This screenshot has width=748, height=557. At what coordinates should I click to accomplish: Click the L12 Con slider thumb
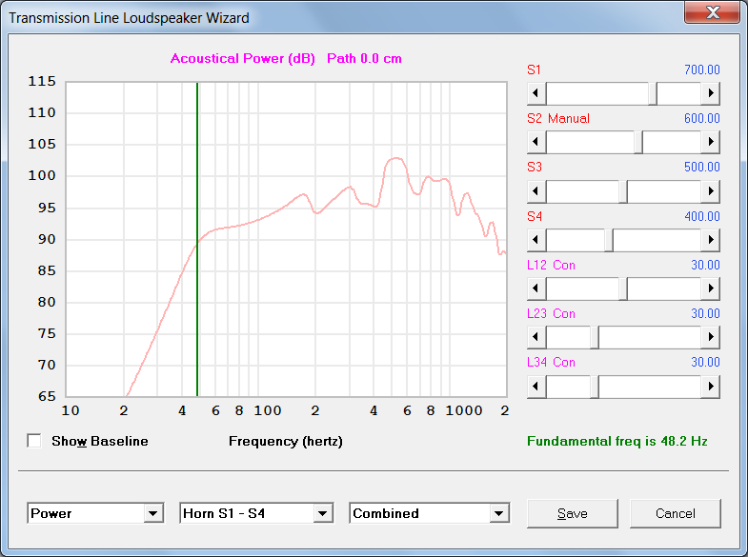(623, 288)
